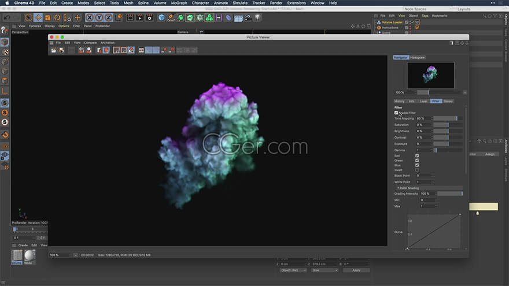Click the Apply button in coordinates panel

tap(356, 270)
